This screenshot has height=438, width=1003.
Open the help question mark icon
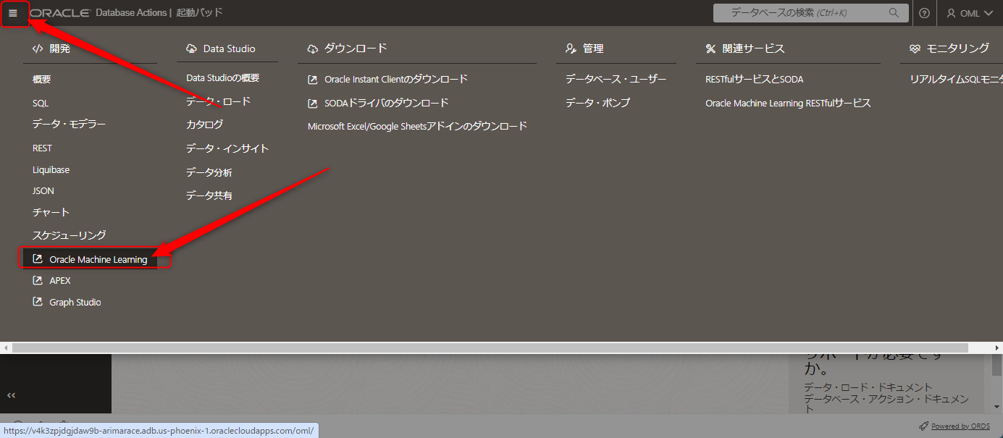924,13
